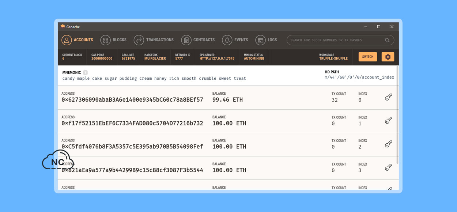The image size is (457, 212).
Task: Click the mnemonic phrase starting with candy maple
Action: (x=154, y=79)
